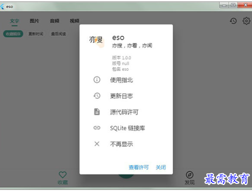Select the 最后阅读 sort chip
Screen dimensions: 252x191
coord(58,34)
